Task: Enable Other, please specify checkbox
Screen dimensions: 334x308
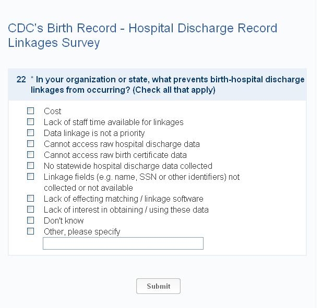Action: [x=31, y=231]
